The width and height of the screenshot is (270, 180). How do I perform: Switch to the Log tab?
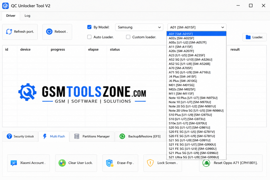27,16
